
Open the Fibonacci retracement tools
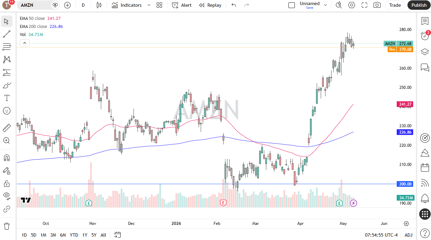(6, 47)
